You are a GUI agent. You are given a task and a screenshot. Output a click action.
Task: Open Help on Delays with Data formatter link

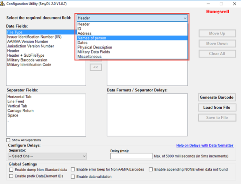[205, 145]
